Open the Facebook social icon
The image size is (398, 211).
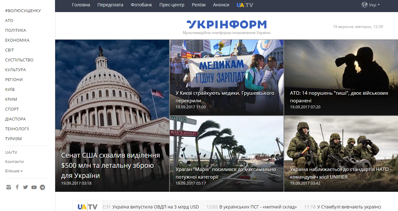(x=17, y=187)
